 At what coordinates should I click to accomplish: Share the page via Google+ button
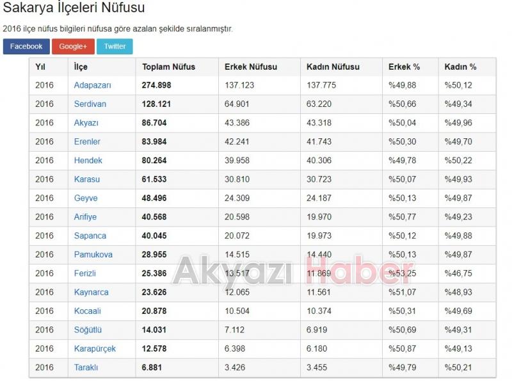(x=73, y=47)
